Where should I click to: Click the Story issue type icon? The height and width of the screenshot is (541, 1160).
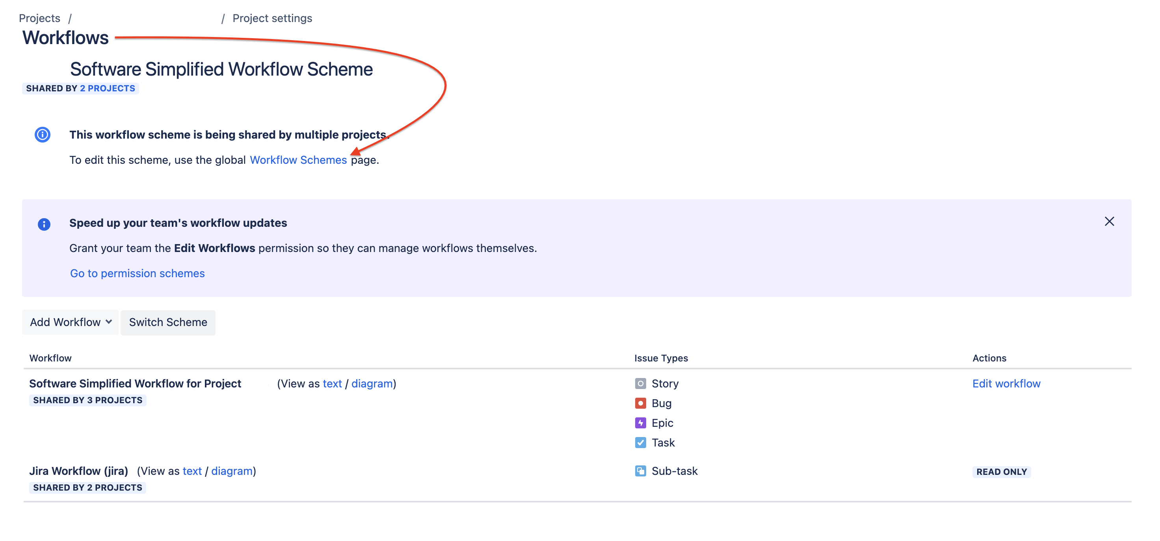640,384
